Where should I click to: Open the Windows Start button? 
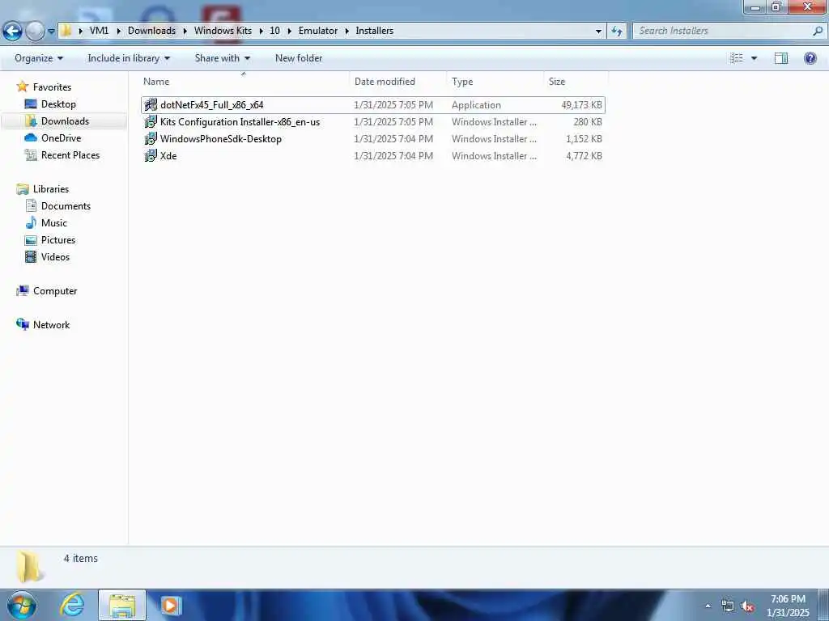pyautogui.click(x=22, y=605)
